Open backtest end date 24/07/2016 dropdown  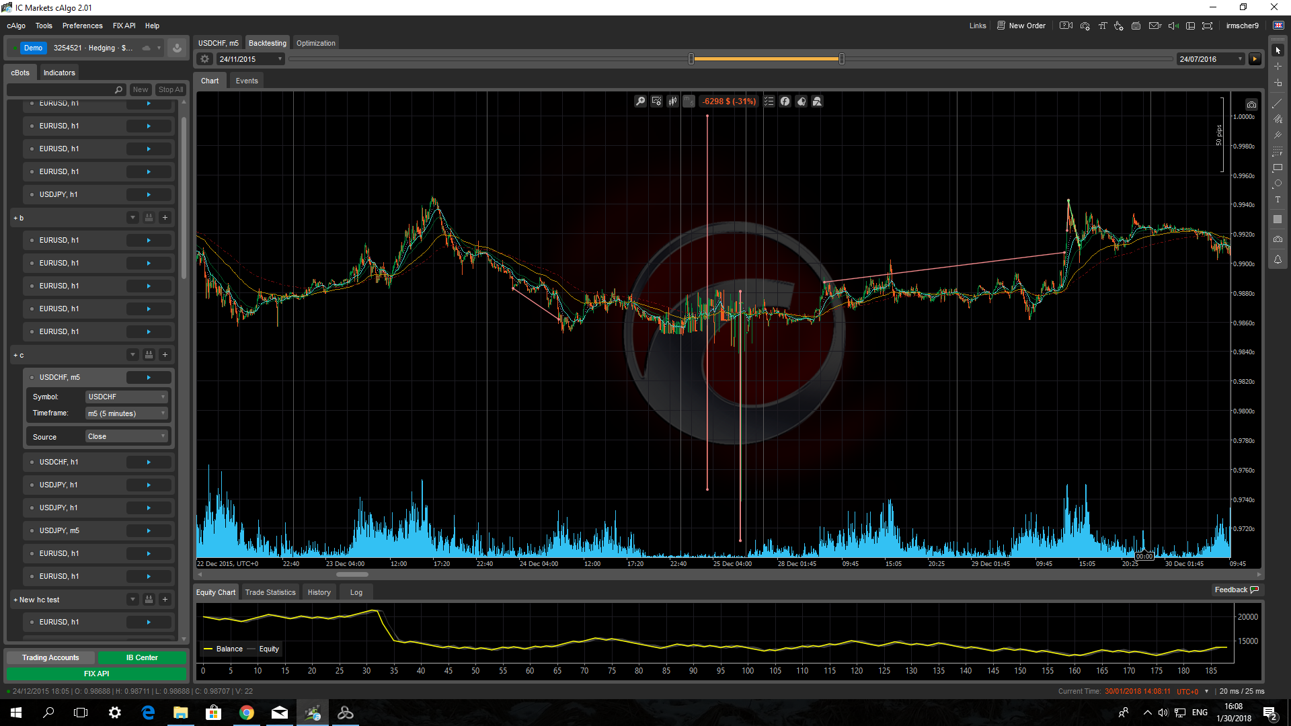tap(1210, 59)
